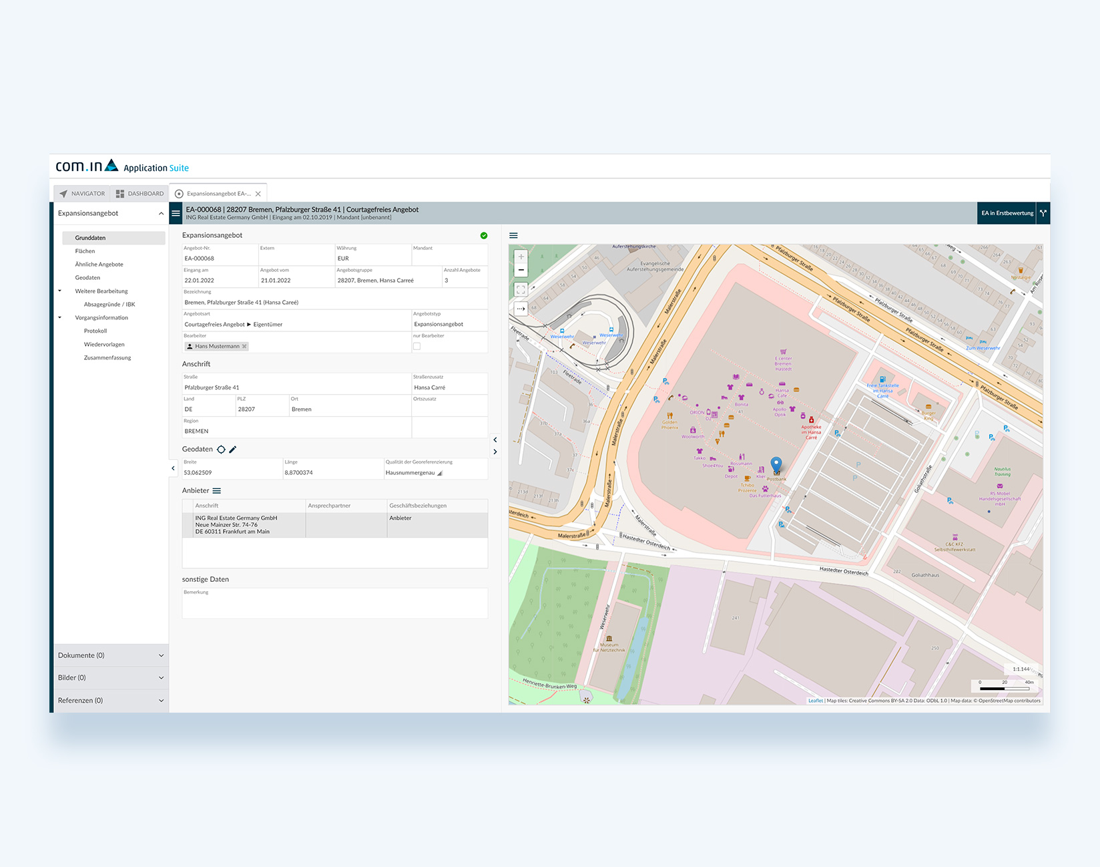Collapse the Expansionsangebot sidebar panel
Viewport: 1100px width, 867px height.
coord(161,214)
